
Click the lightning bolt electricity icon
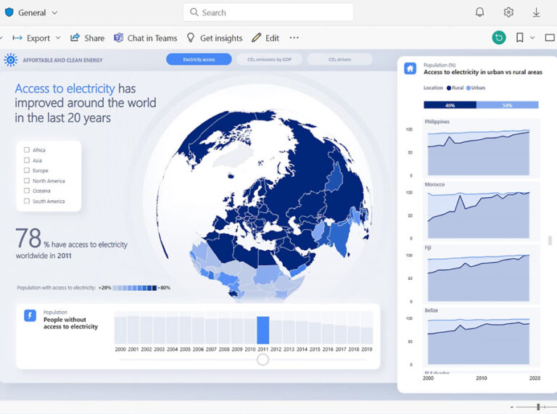pyautogui.click(x=30, y=315)
